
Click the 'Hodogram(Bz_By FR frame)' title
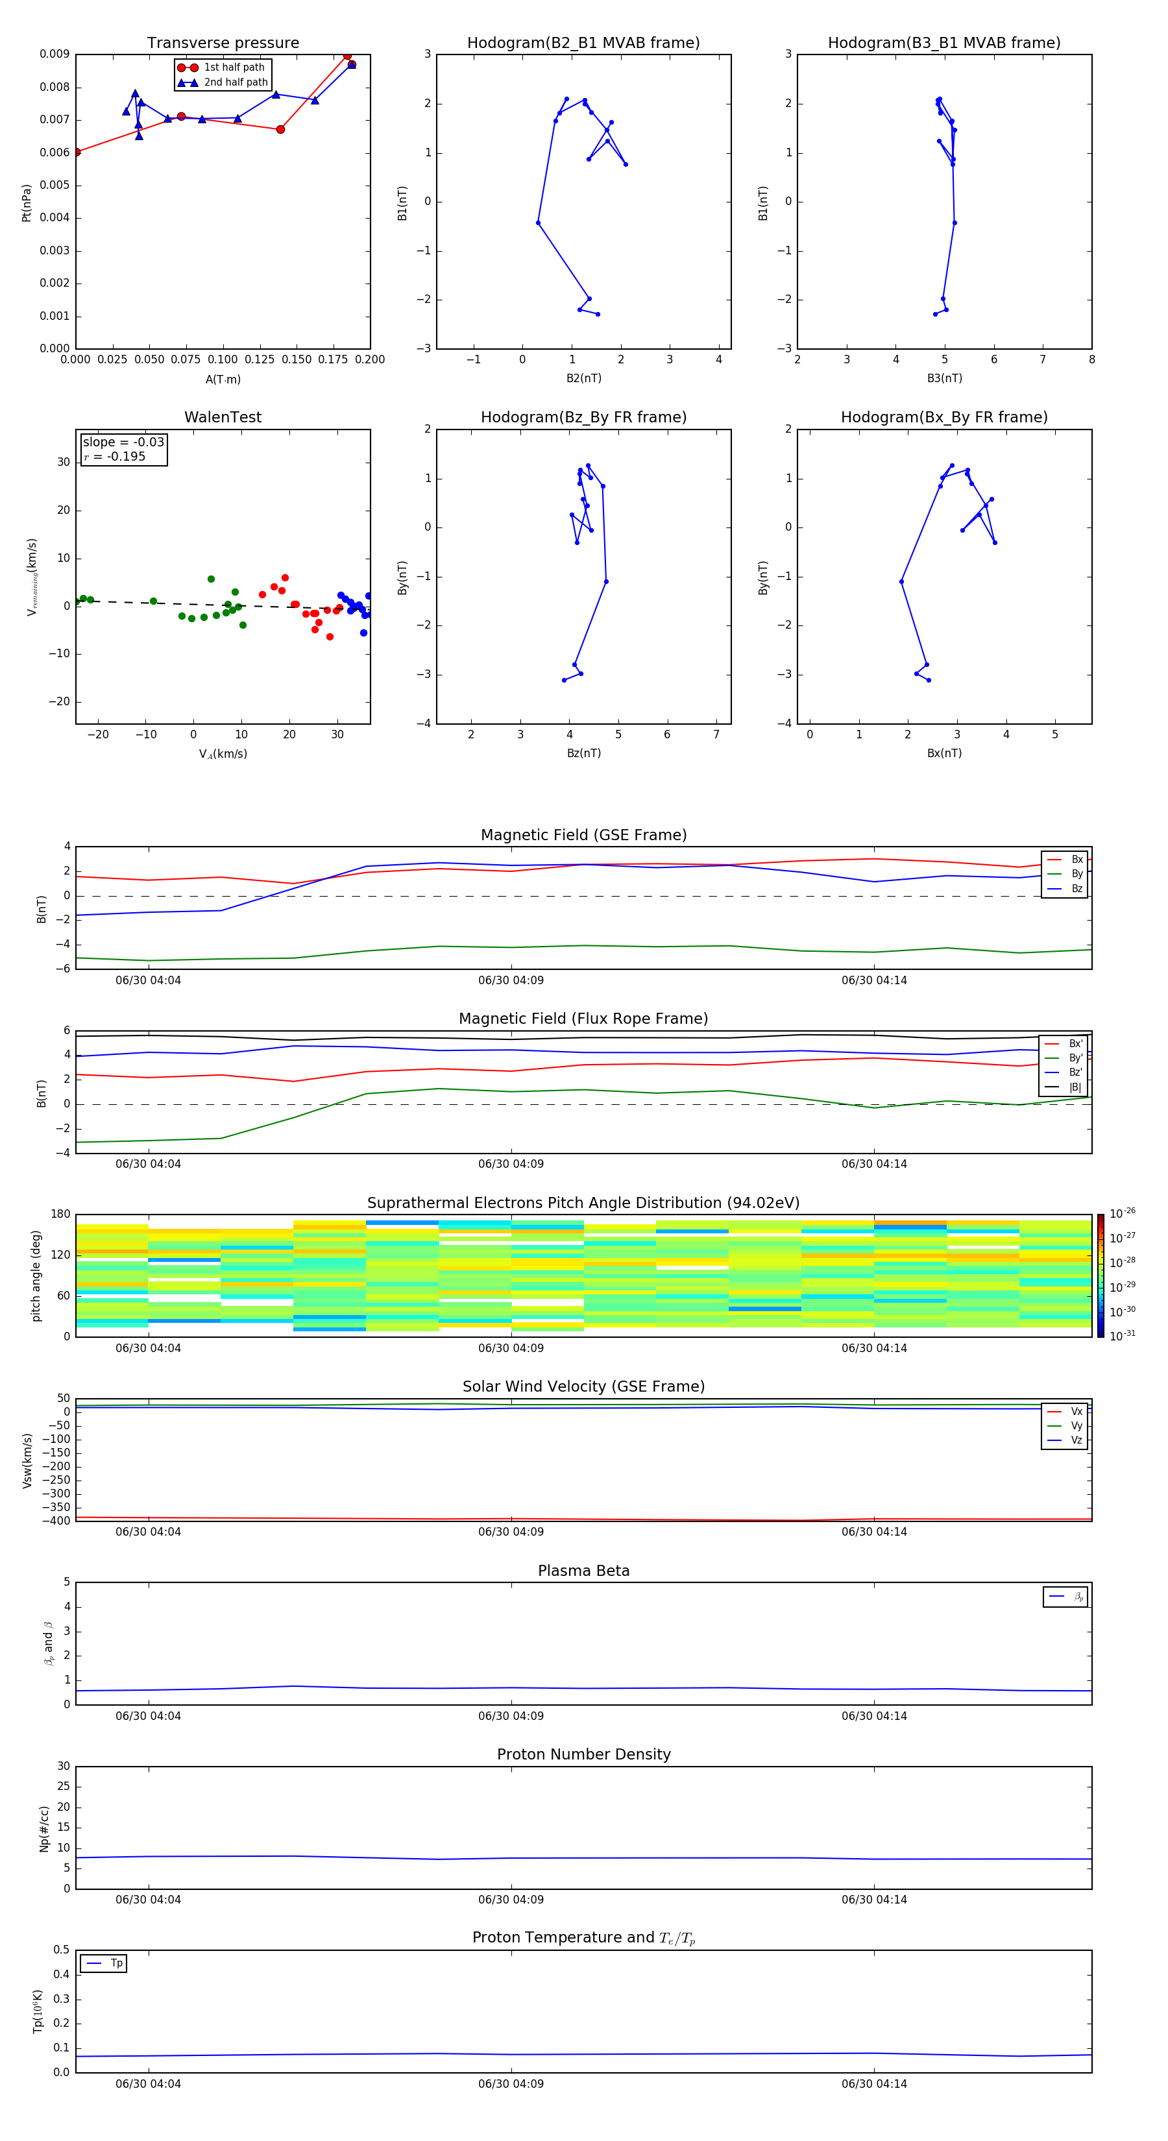point(583,417)
